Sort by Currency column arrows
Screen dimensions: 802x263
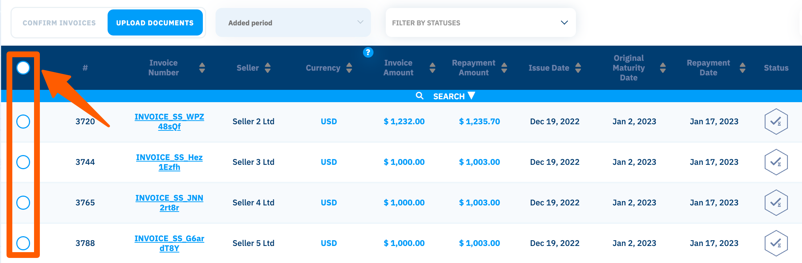[x=349, y=68]
